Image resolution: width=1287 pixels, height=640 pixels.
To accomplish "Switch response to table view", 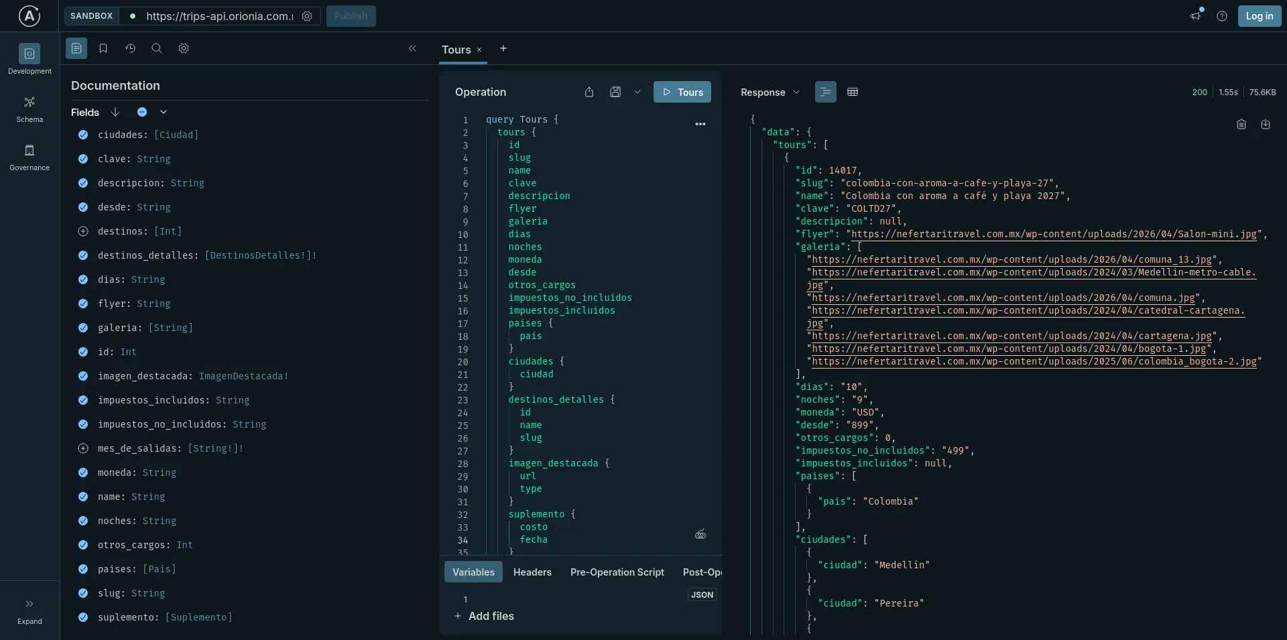I will 853,92.
